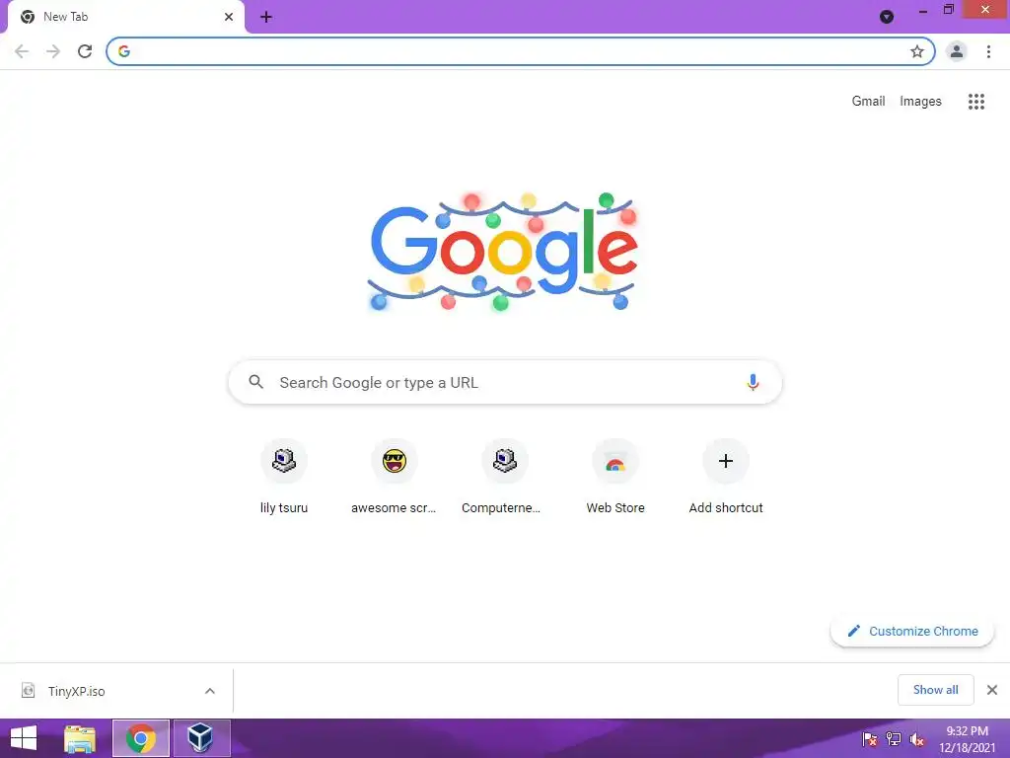Reload the current page
This screenshot has width=1010, height=758.
click(85, 51)
